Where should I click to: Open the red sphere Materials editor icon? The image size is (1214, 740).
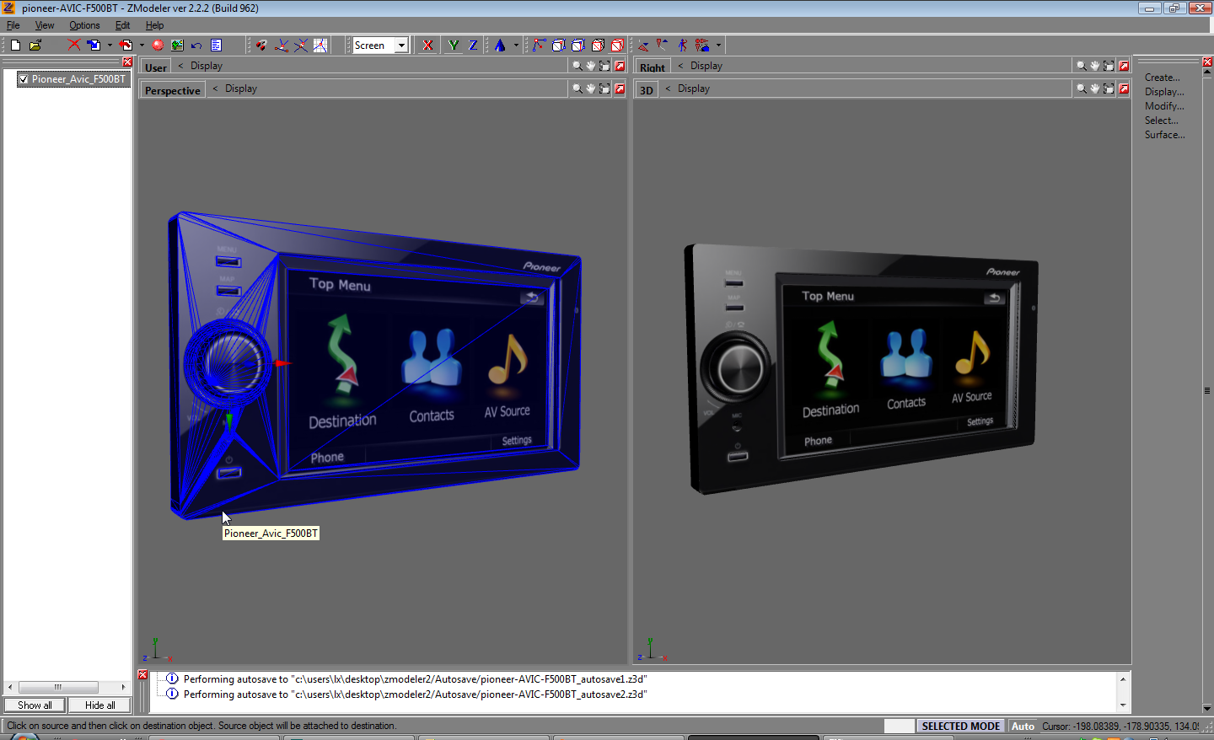tap(158, 45)
